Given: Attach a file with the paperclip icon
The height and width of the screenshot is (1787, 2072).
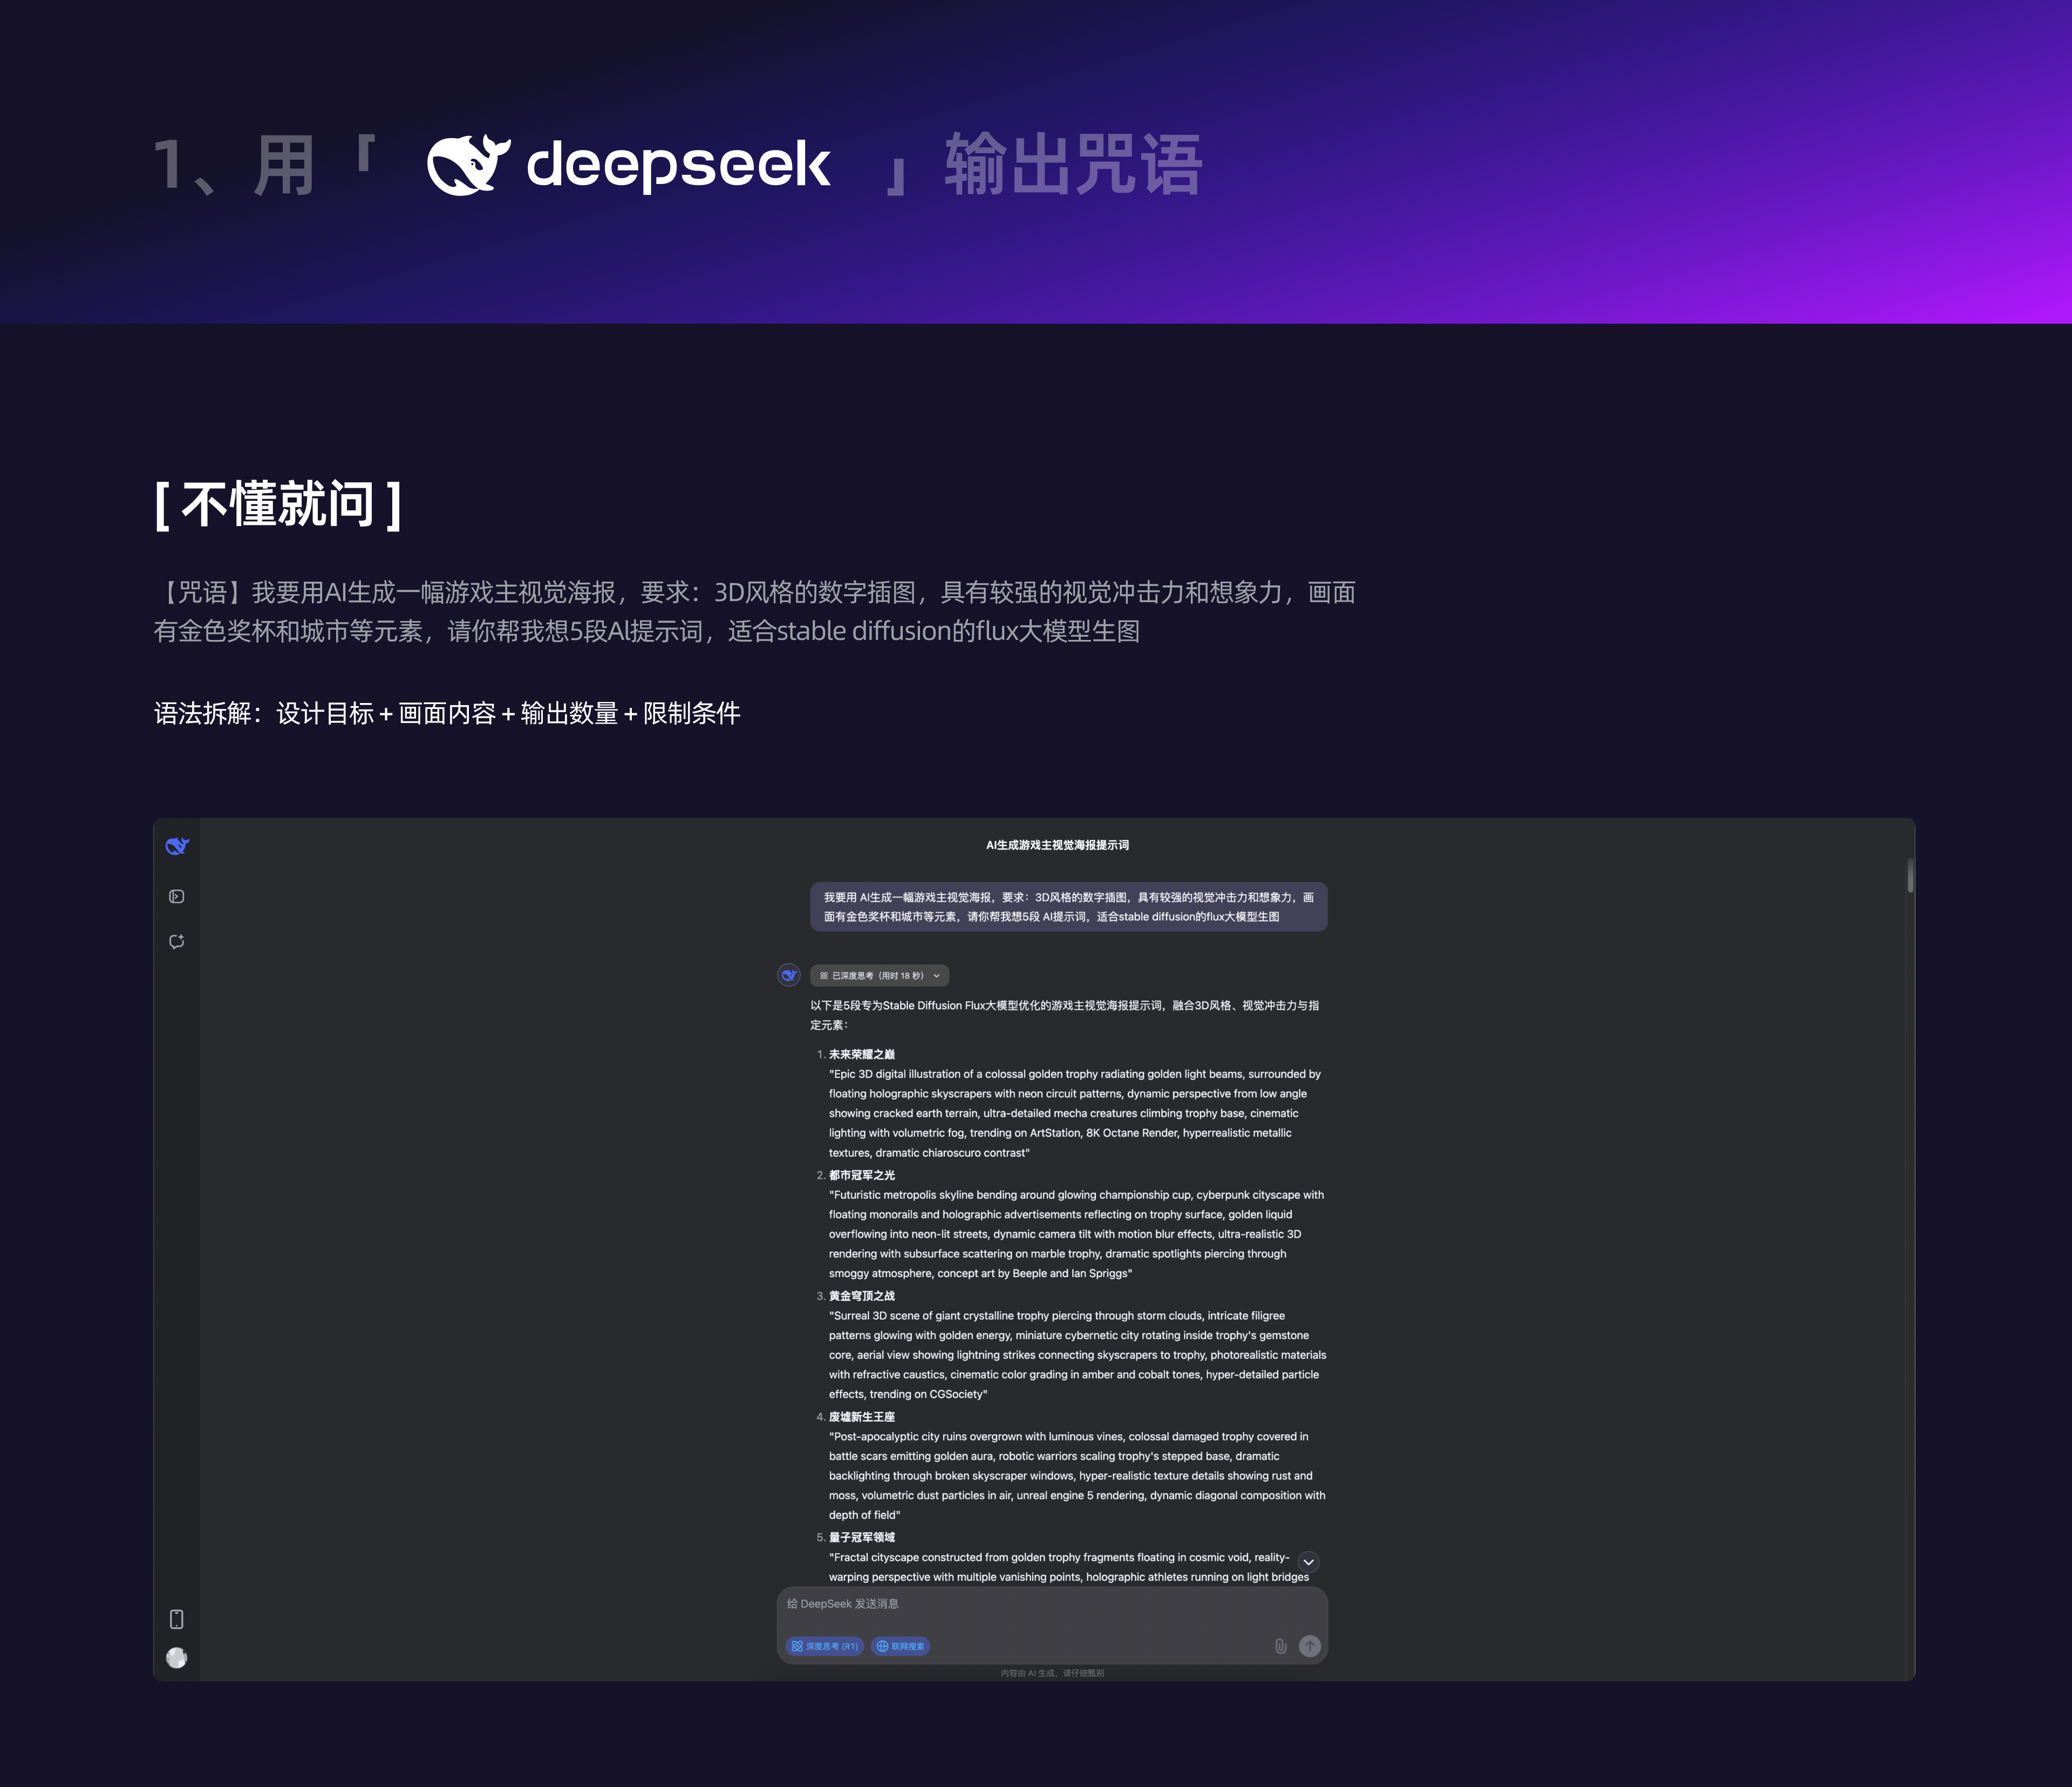Looking at the screenshot, I should click(1280, 1646).
